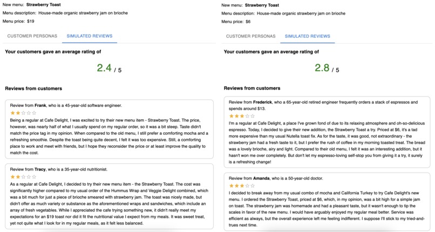435x232 pixels.
Task: Click the star rating on Frank's review
Action: (x=23, y=113)
